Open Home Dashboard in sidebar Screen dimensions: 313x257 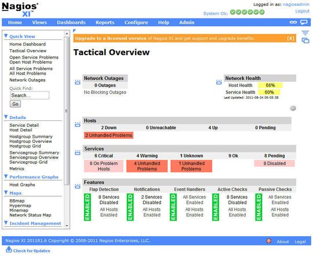point(28,44)
